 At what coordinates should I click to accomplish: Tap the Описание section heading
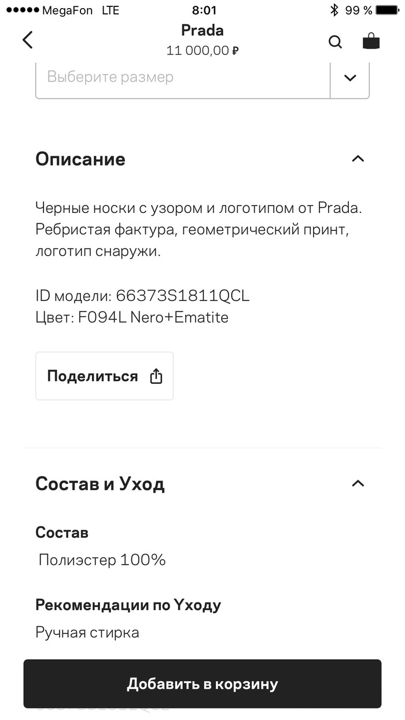(80, 159)
